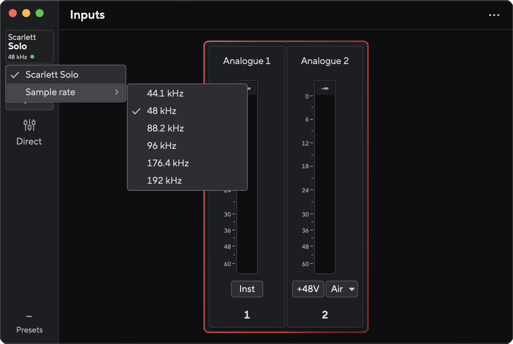
Task: Click channel number 1 label
Action: (247, 315)
